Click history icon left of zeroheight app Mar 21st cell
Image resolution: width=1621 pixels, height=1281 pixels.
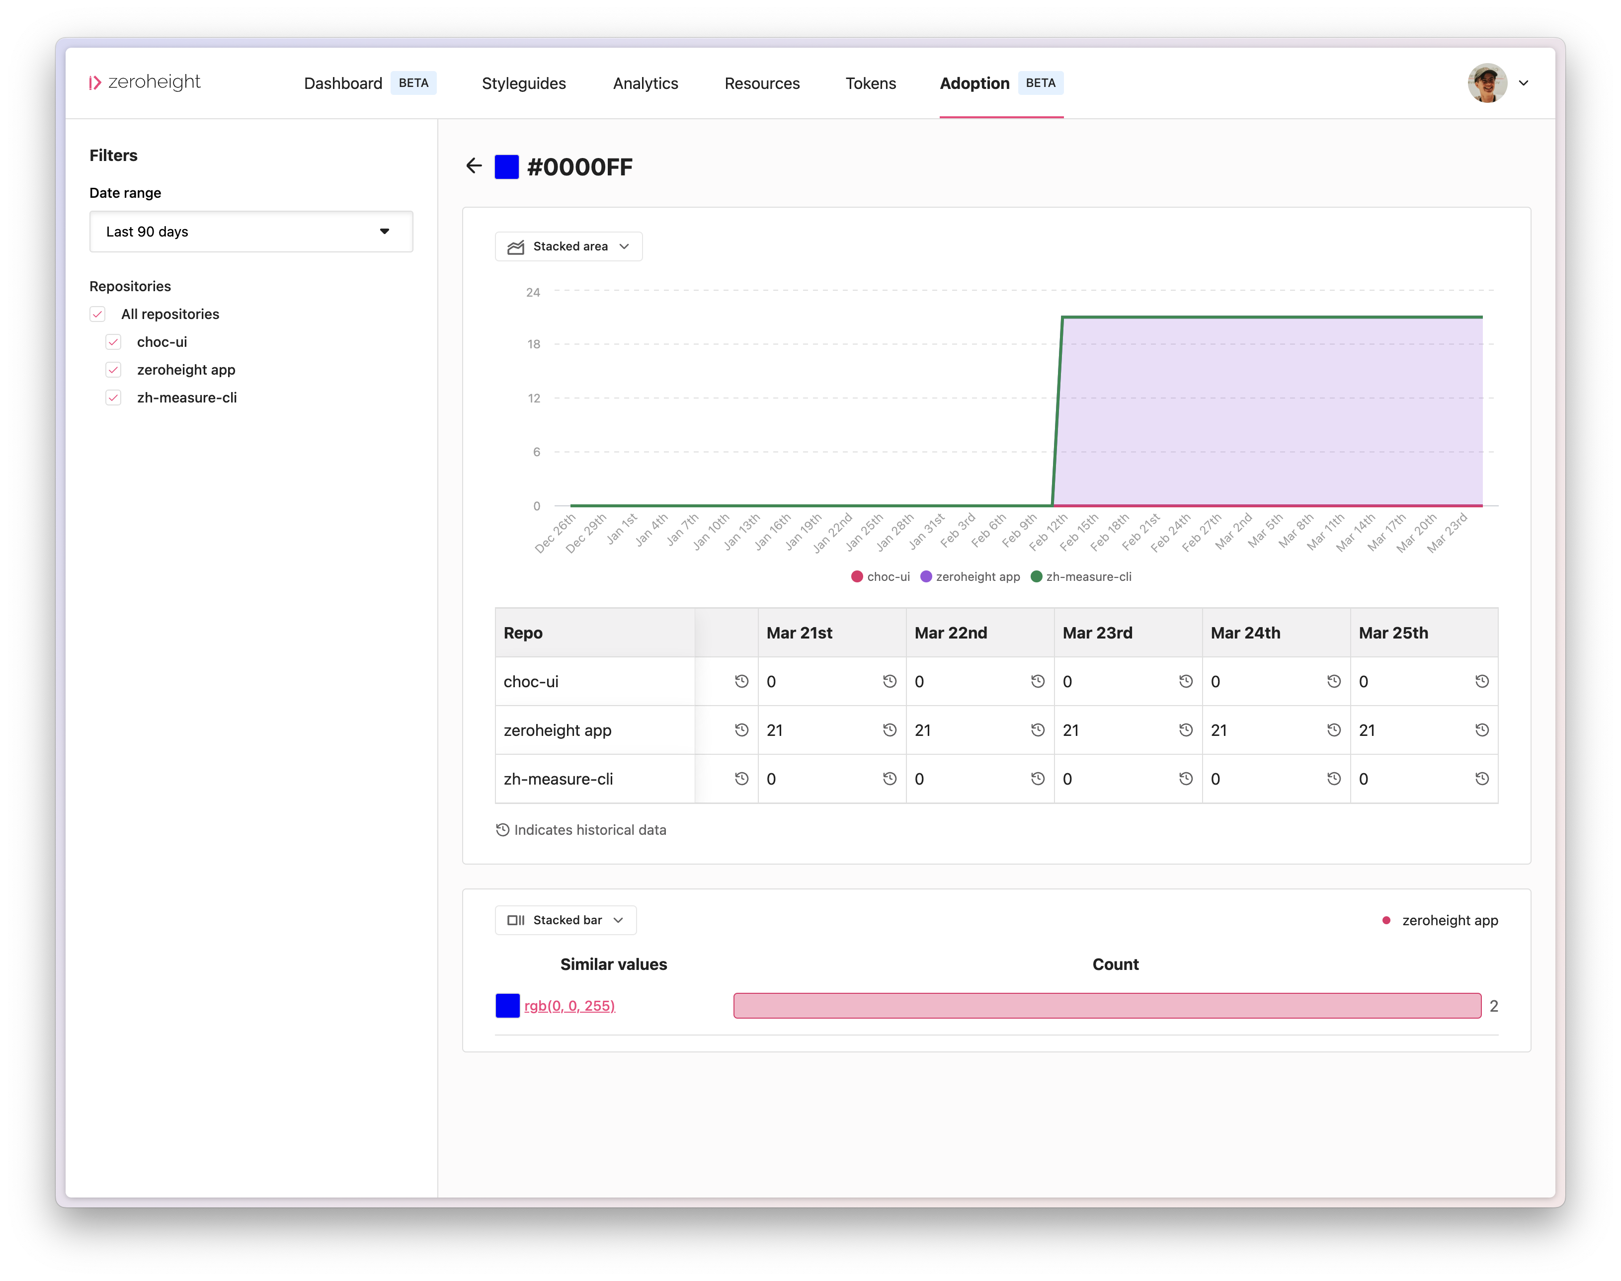(x=742, y=730)
